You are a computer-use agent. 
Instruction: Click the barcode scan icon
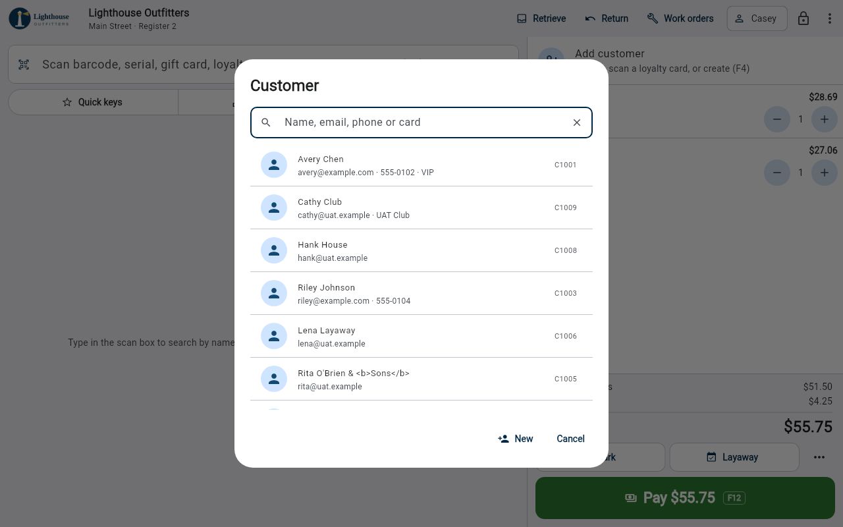24,65
